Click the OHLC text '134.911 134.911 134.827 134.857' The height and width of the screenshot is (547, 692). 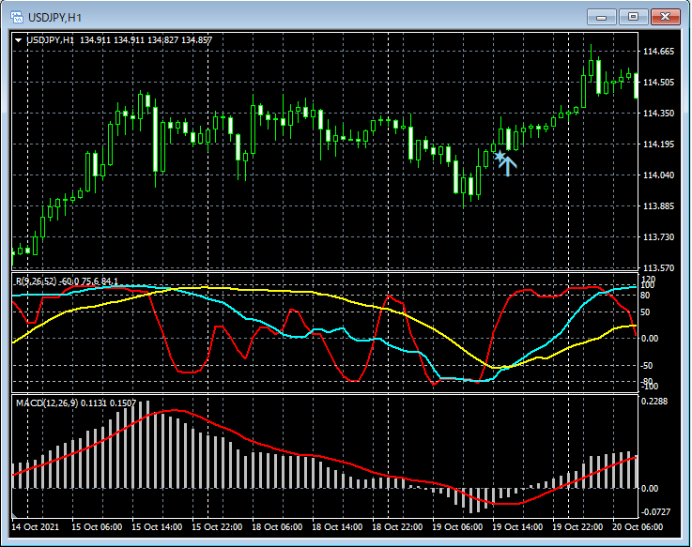click(146, 40)
